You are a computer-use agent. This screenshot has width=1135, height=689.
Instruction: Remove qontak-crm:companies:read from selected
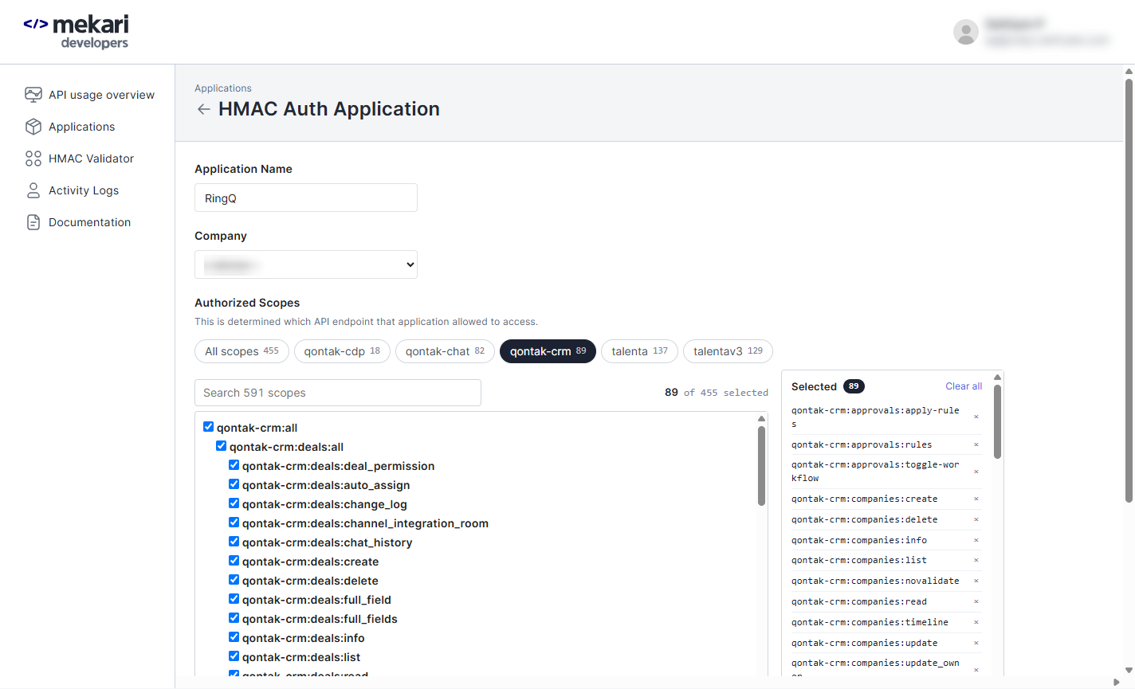(x=976, y=601)
